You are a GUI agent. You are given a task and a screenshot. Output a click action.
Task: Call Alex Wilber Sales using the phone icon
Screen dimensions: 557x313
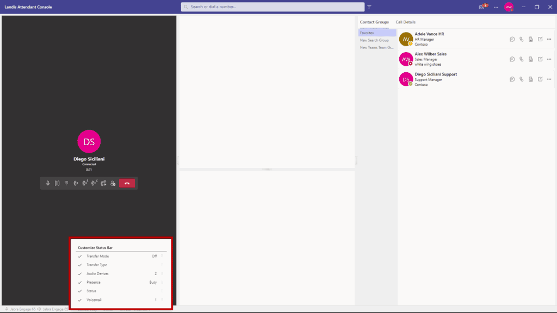point(521,59)
